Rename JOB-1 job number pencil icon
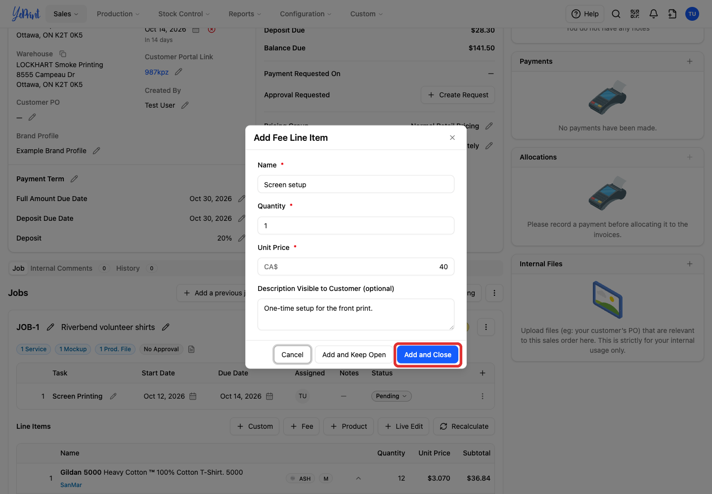Screen dimensions: 712x494 click(50, 327)
